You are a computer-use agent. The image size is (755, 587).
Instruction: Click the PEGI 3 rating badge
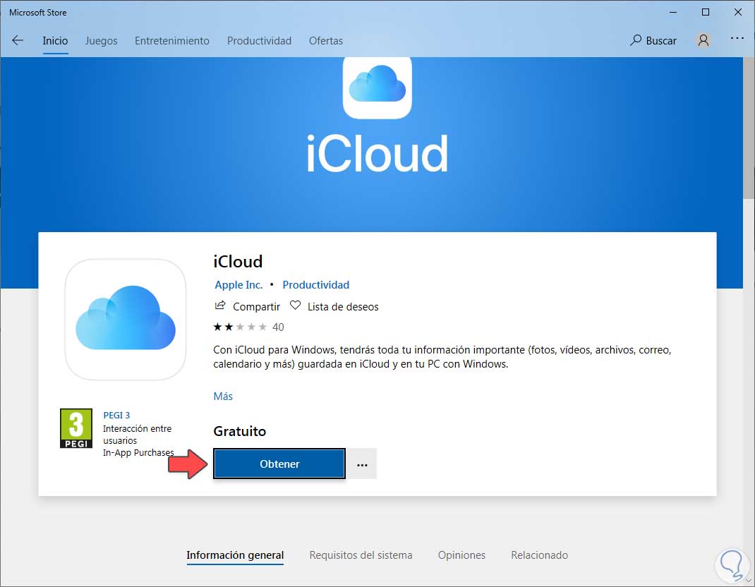pyautogui.click(x=76, y=428)
